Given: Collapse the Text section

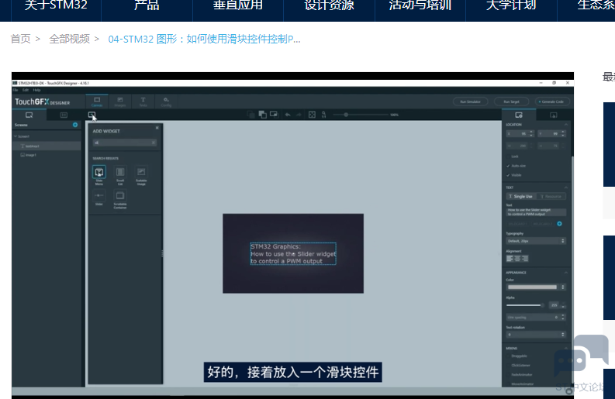Looking at the screenshot, I should (566, 187).
